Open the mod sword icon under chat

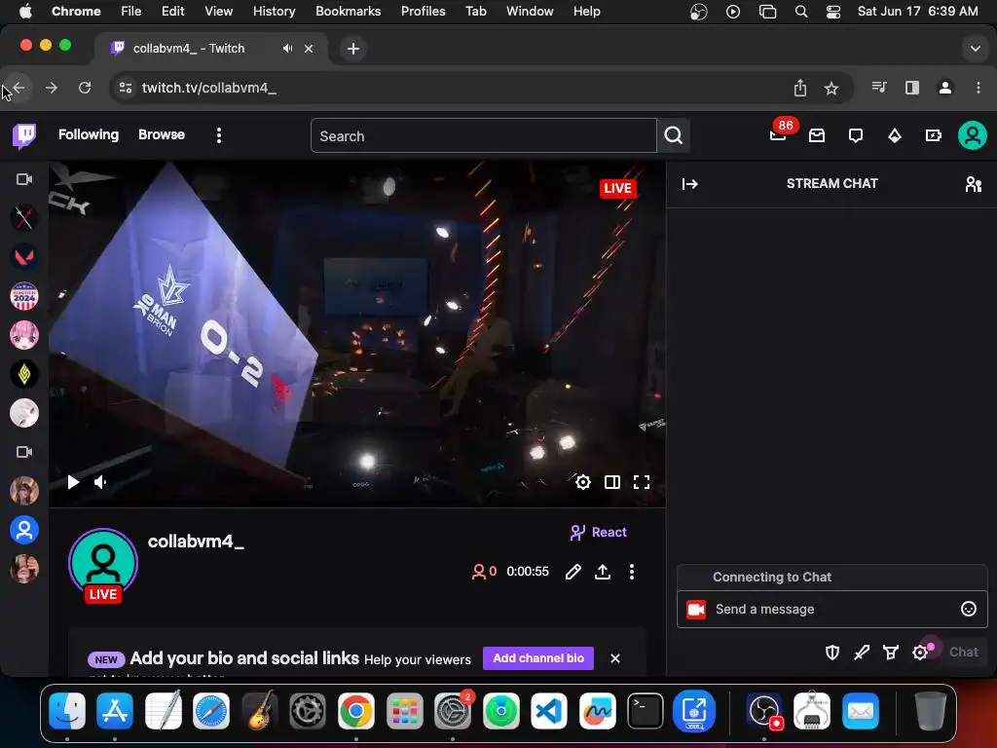pyautogui.click(x=862, y=652)
